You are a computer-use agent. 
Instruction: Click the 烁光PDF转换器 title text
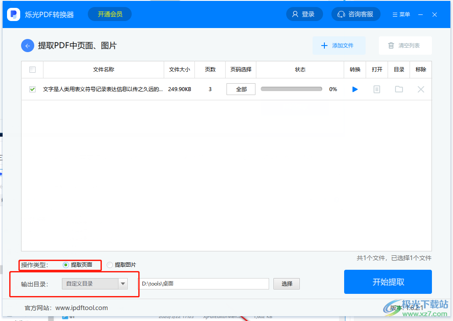50,14
